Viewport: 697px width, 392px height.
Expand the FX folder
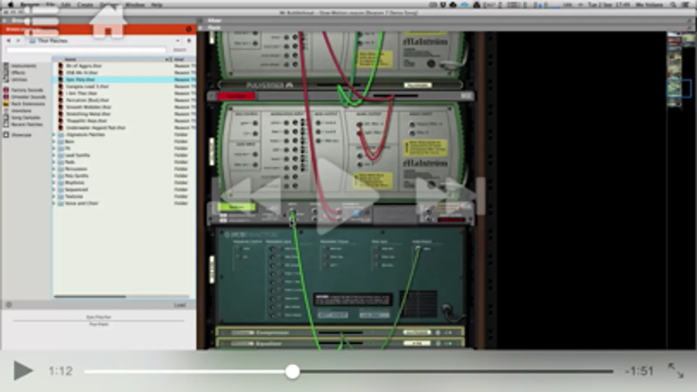(54, 149)
